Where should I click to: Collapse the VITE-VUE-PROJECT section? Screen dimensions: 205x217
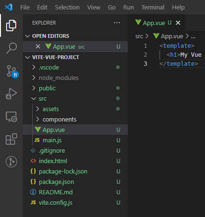[27, 57]
